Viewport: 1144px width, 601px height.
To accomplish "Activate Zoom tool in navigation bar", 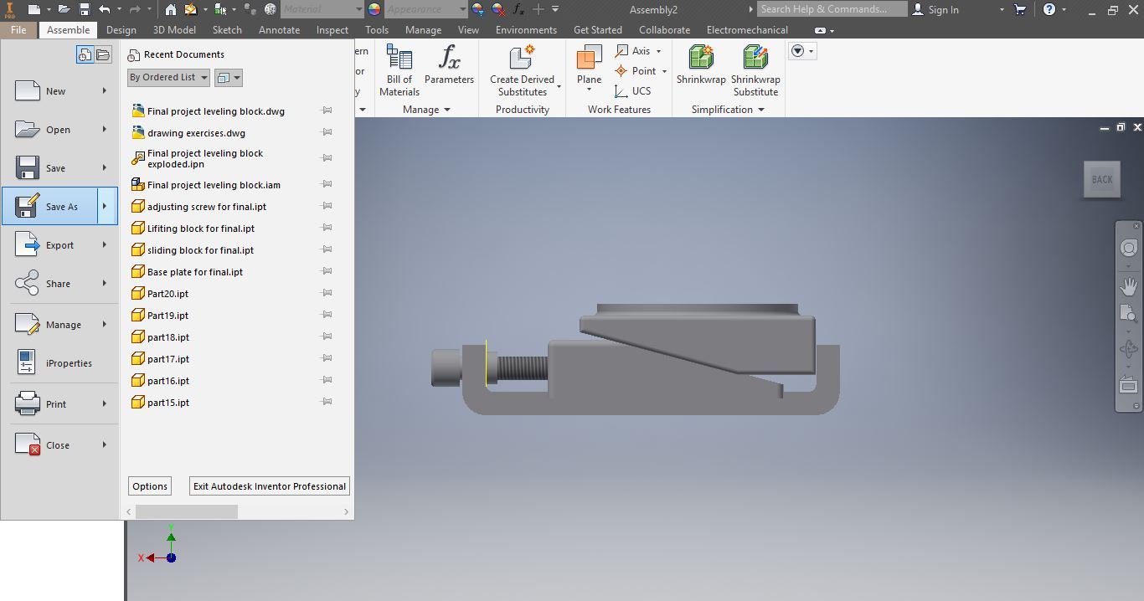I will (x=1128, y=315).
